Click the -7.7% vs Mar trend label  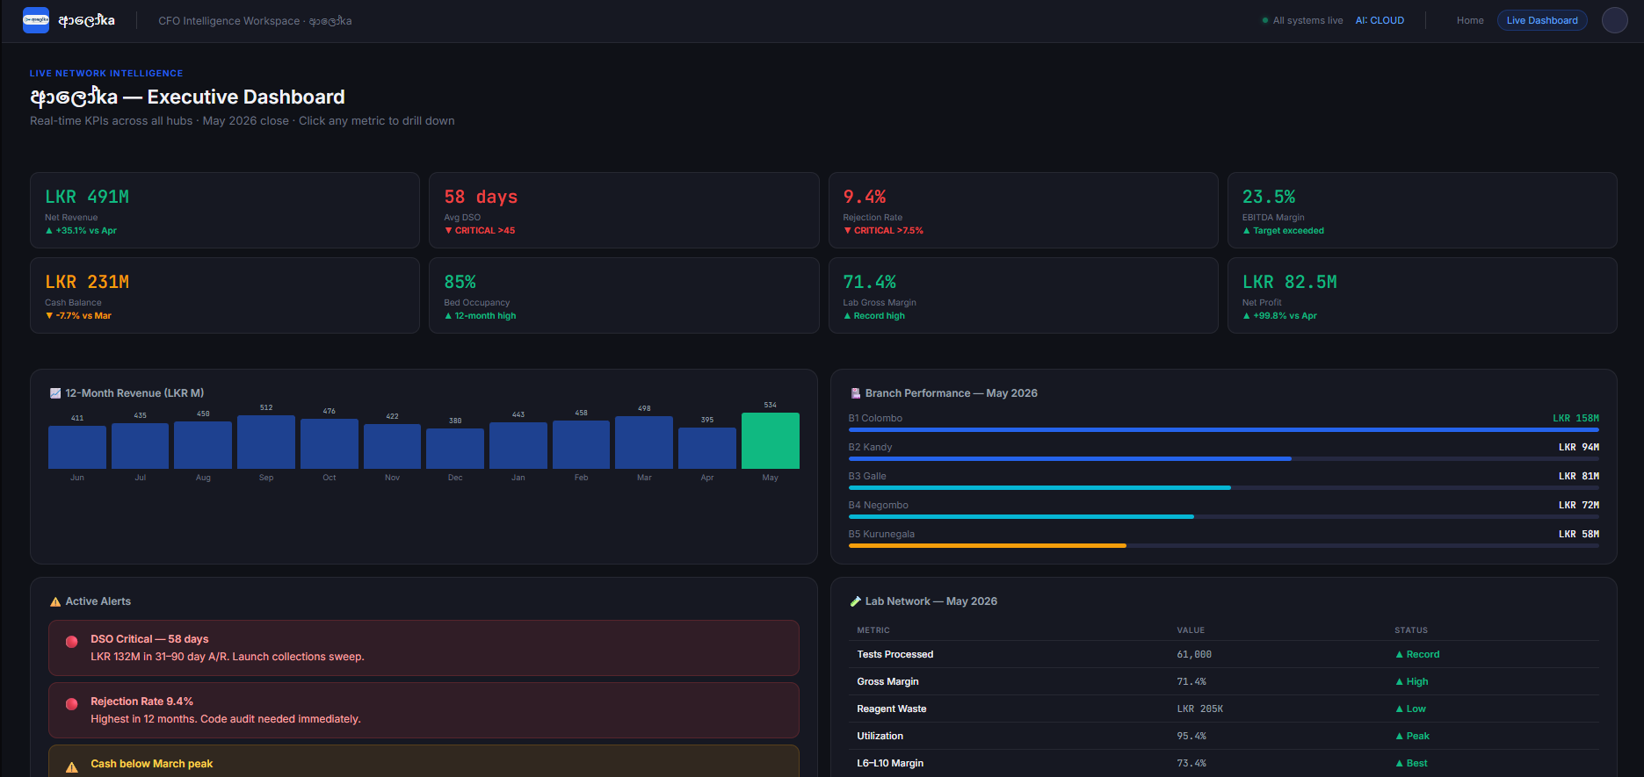(78, 316)
